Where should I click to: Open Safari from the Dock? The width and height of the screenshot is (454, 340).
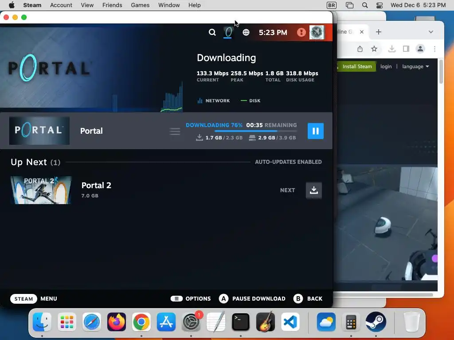pyautogui.click(x=92, y=322)
